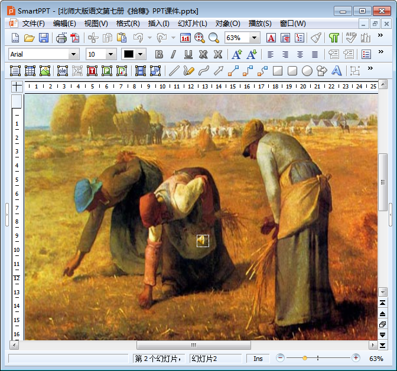Create a new document

point(15,38)
